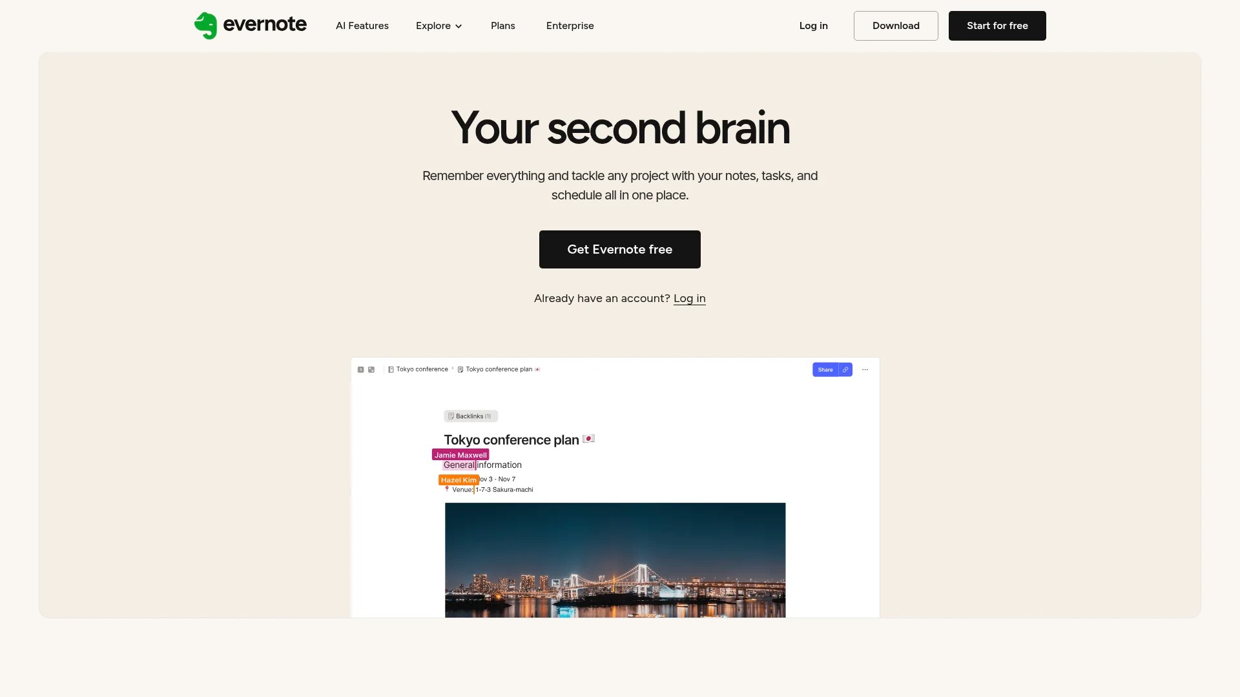Open the Explore dropdown menu
Screen dimensions: 1240x697
(x=439, y=26)
